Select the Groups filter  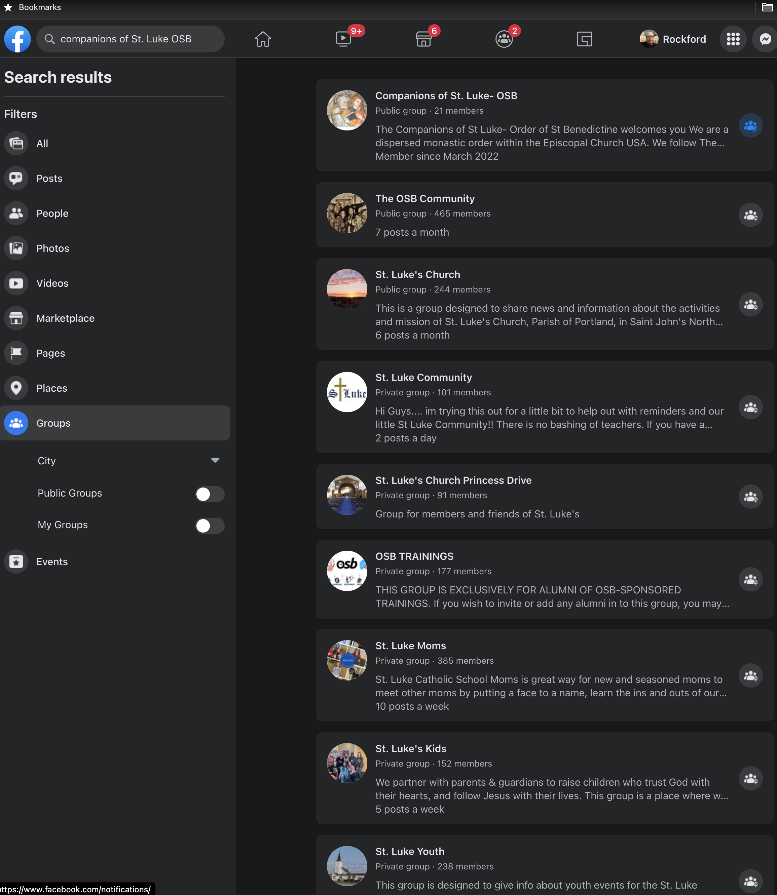115,423
